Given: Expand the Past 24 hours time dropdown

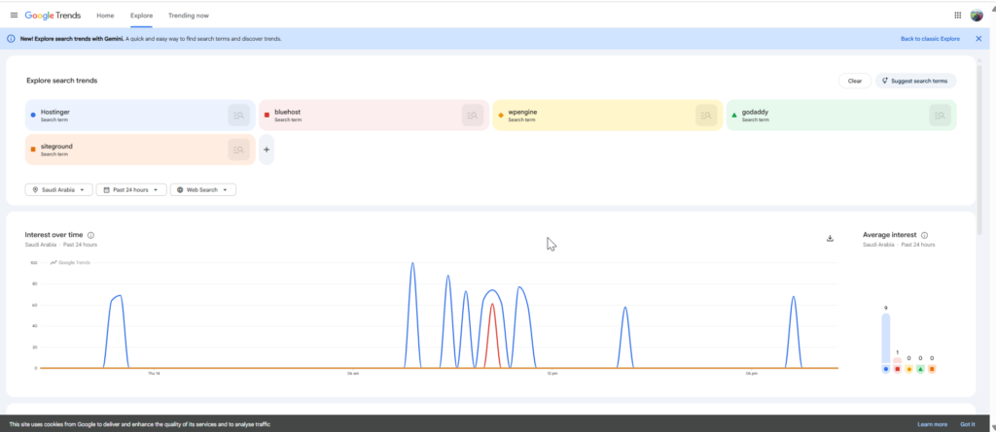Looking at the screenshot, I should pos(131,189).
